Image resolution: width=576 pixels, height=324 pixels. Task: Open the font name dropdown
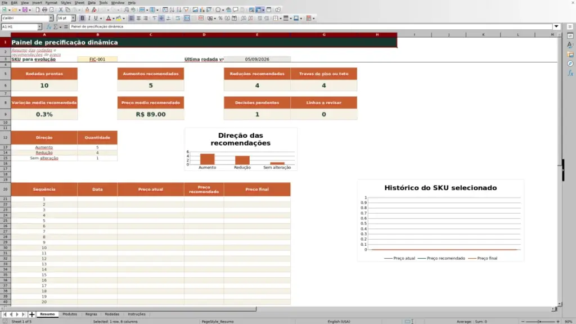51,18
